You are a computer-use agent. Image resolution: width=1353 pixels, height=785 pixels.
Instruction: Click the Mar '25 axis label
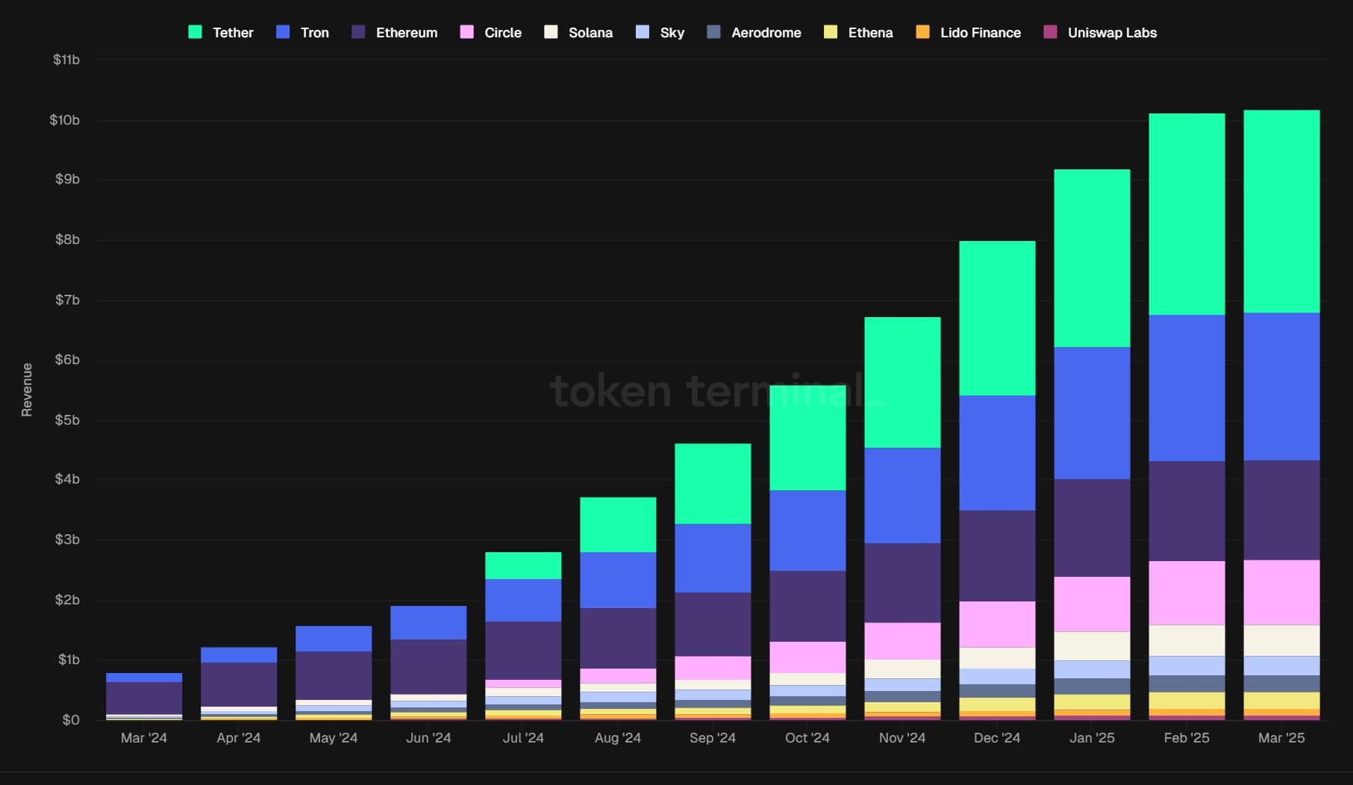tap(1281, 737)
